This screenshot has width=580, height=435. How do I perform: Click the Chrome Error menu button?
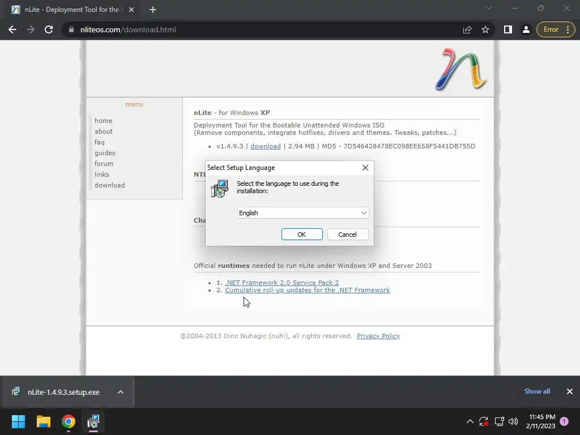coord(556,29)
